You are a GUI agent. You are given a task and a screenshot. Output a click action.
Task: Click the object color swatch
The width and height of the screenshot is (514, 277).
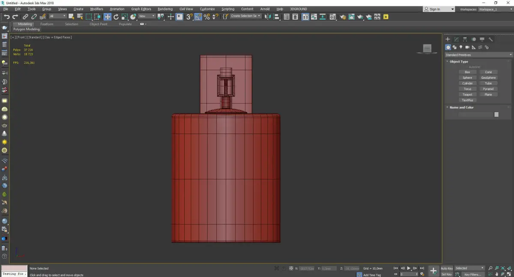(x=496, y=114)
